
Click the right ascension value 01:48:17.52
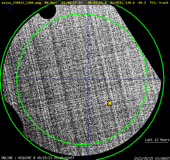[x=72, y=2]
